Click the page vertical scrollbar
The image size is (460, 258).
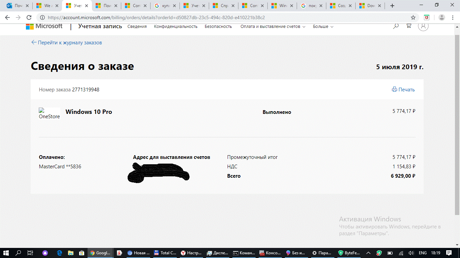click(457, 124)
